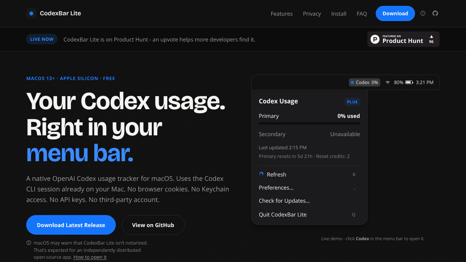Click the CodexBar Lite brand name
The height and width of the screenshot is (262, 466).
point(60,13)
